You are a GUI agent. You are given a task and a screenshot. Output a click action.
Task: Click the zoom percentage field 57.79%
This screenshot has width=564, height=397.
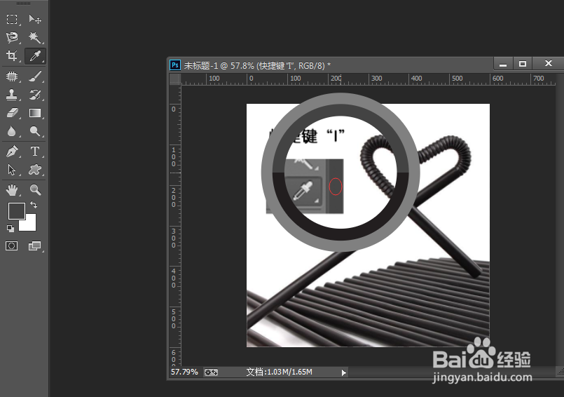coord(184,372)
